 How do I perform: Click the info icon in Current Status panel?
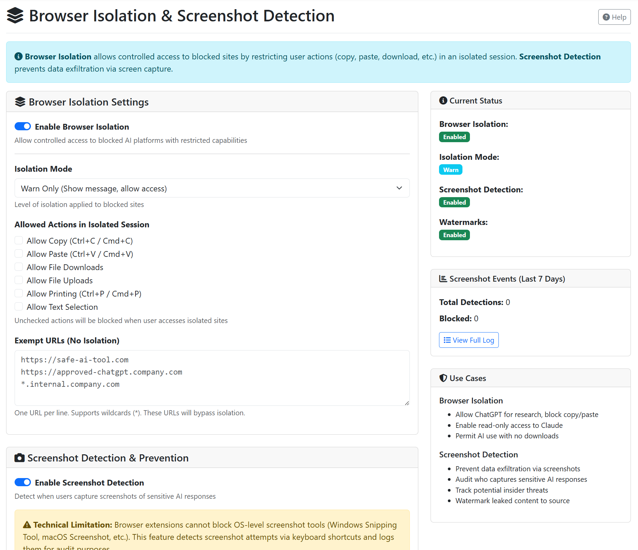443,100
